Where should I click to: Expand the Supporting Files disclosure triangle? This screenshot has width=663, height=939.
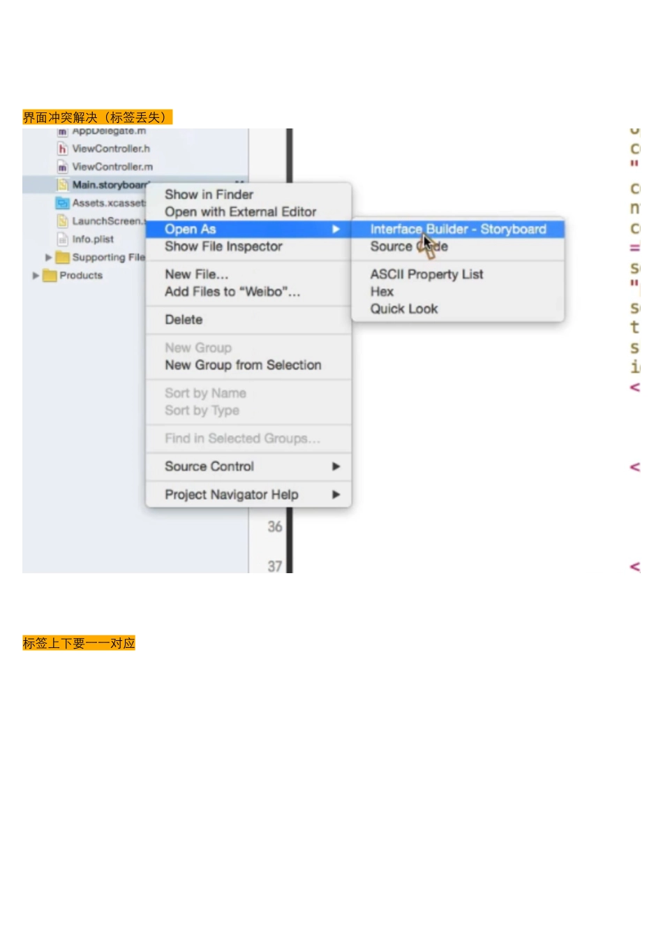48,258
